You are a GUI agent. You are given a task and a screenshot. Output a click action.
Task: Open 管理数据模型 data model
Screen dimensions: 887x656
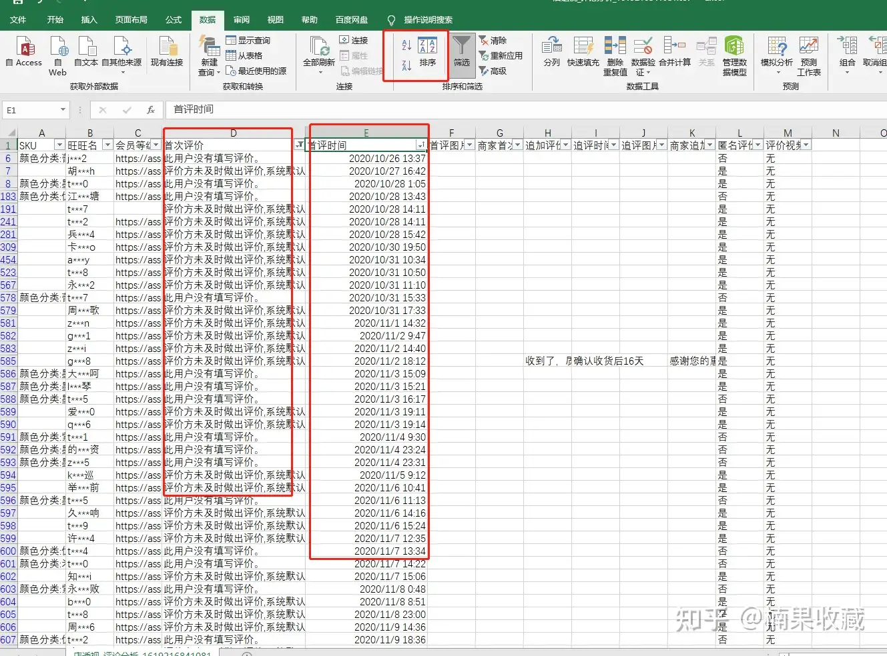[735, 56]
